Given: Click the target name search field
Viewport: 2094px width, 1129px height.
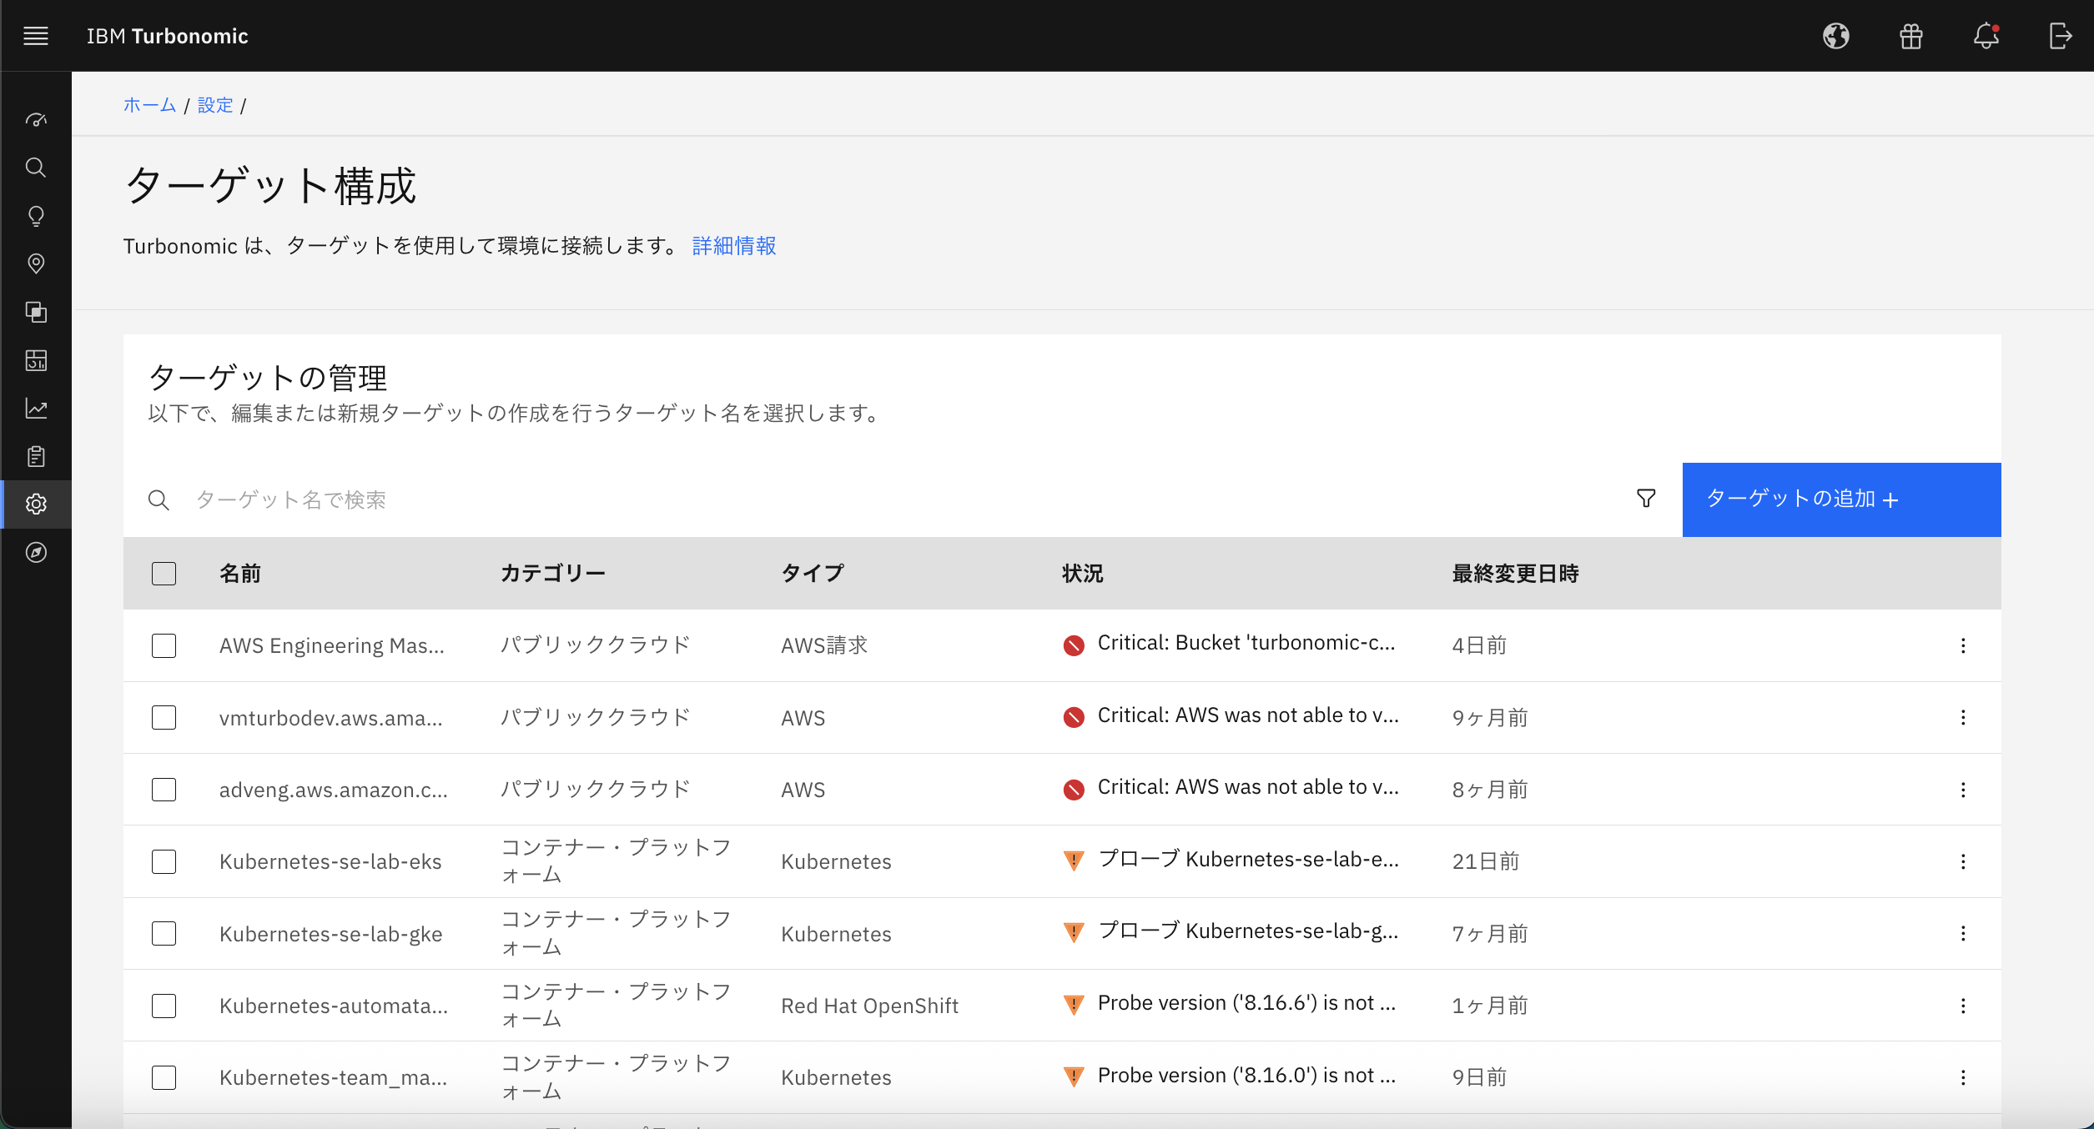Looking at the screenshot, I should tap(834, 499).
